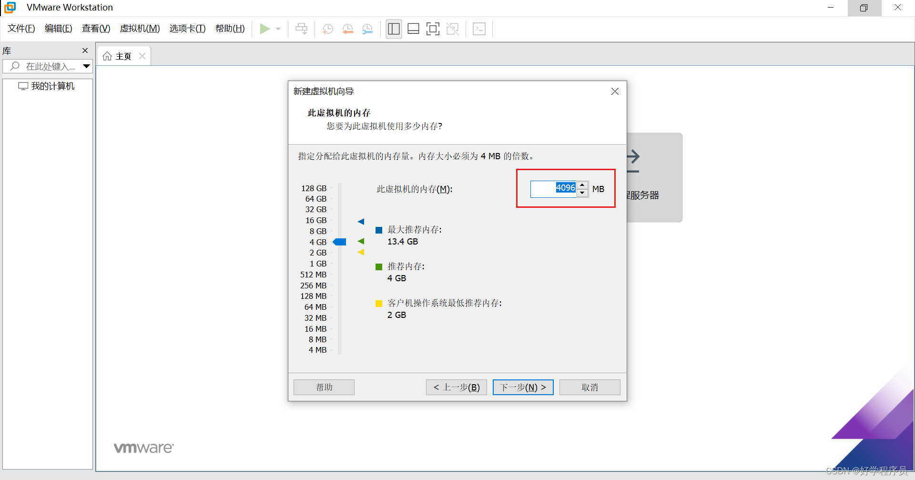This screenshot has width=915, height=480.
Task: Click the yellow minimum memory marker
Action: point(361,252)
